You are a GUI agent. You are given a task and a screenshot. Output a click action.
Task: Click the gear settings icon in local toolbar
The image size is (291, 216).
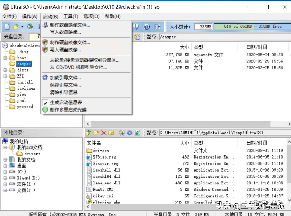[x=129, y=133]
